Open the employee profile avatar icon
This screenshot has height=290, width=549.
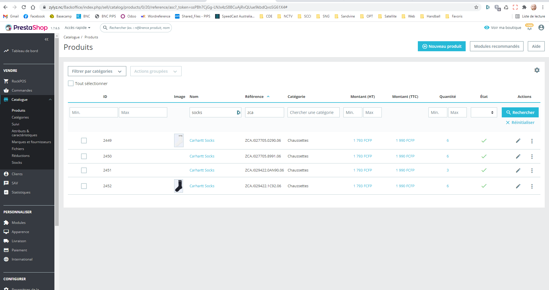coord(541,27)
